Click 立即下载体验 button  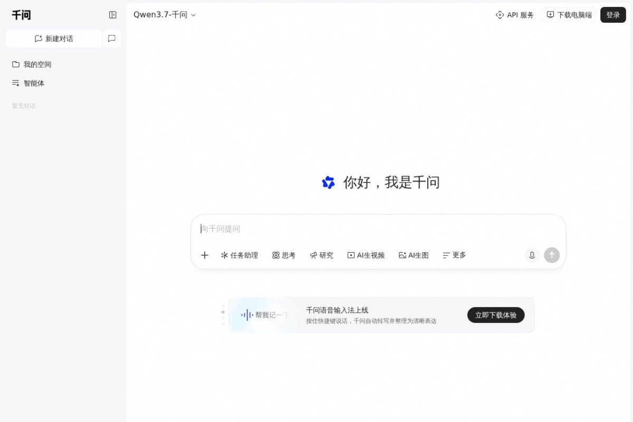pos(496,315)
